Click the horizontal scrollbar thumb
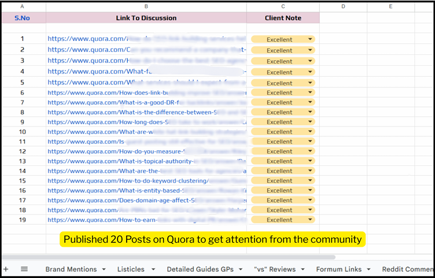435x278 pixels. [x=169, y=257]
